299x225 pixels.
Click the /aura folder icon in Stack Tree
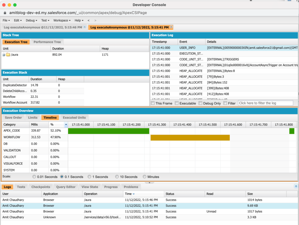click(8, 55)
